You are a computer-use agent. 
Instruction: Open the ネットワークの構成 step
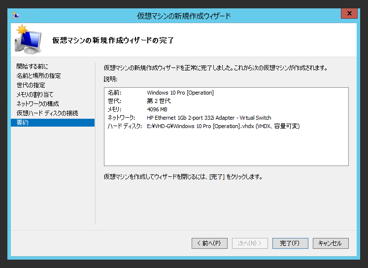(37, 104)
